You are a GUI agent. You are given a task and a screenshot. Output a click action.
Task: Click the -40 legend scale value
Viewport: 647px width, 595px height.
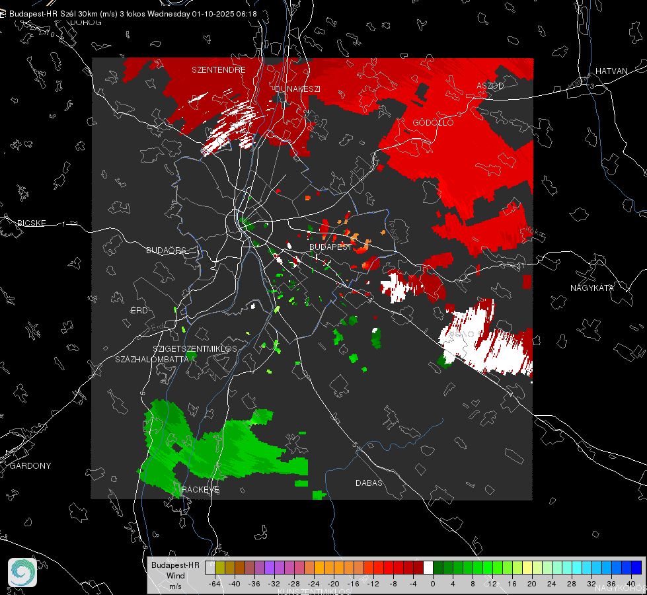click(x=235, y=584)
